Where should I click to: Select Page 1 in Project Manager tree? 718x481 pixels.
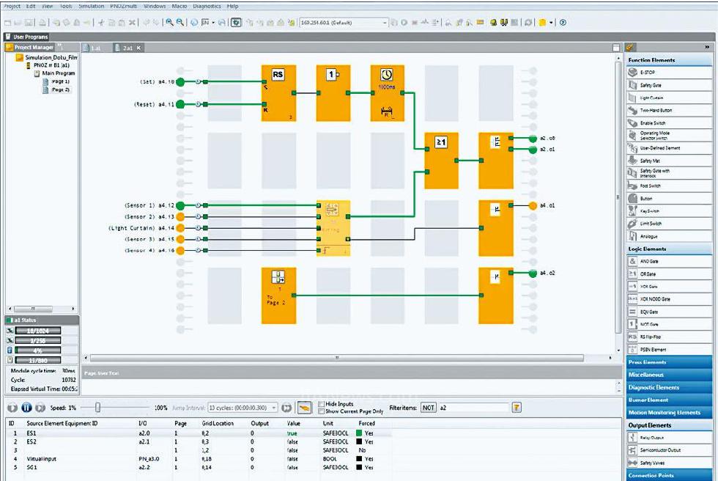click(x=60, y=81)
